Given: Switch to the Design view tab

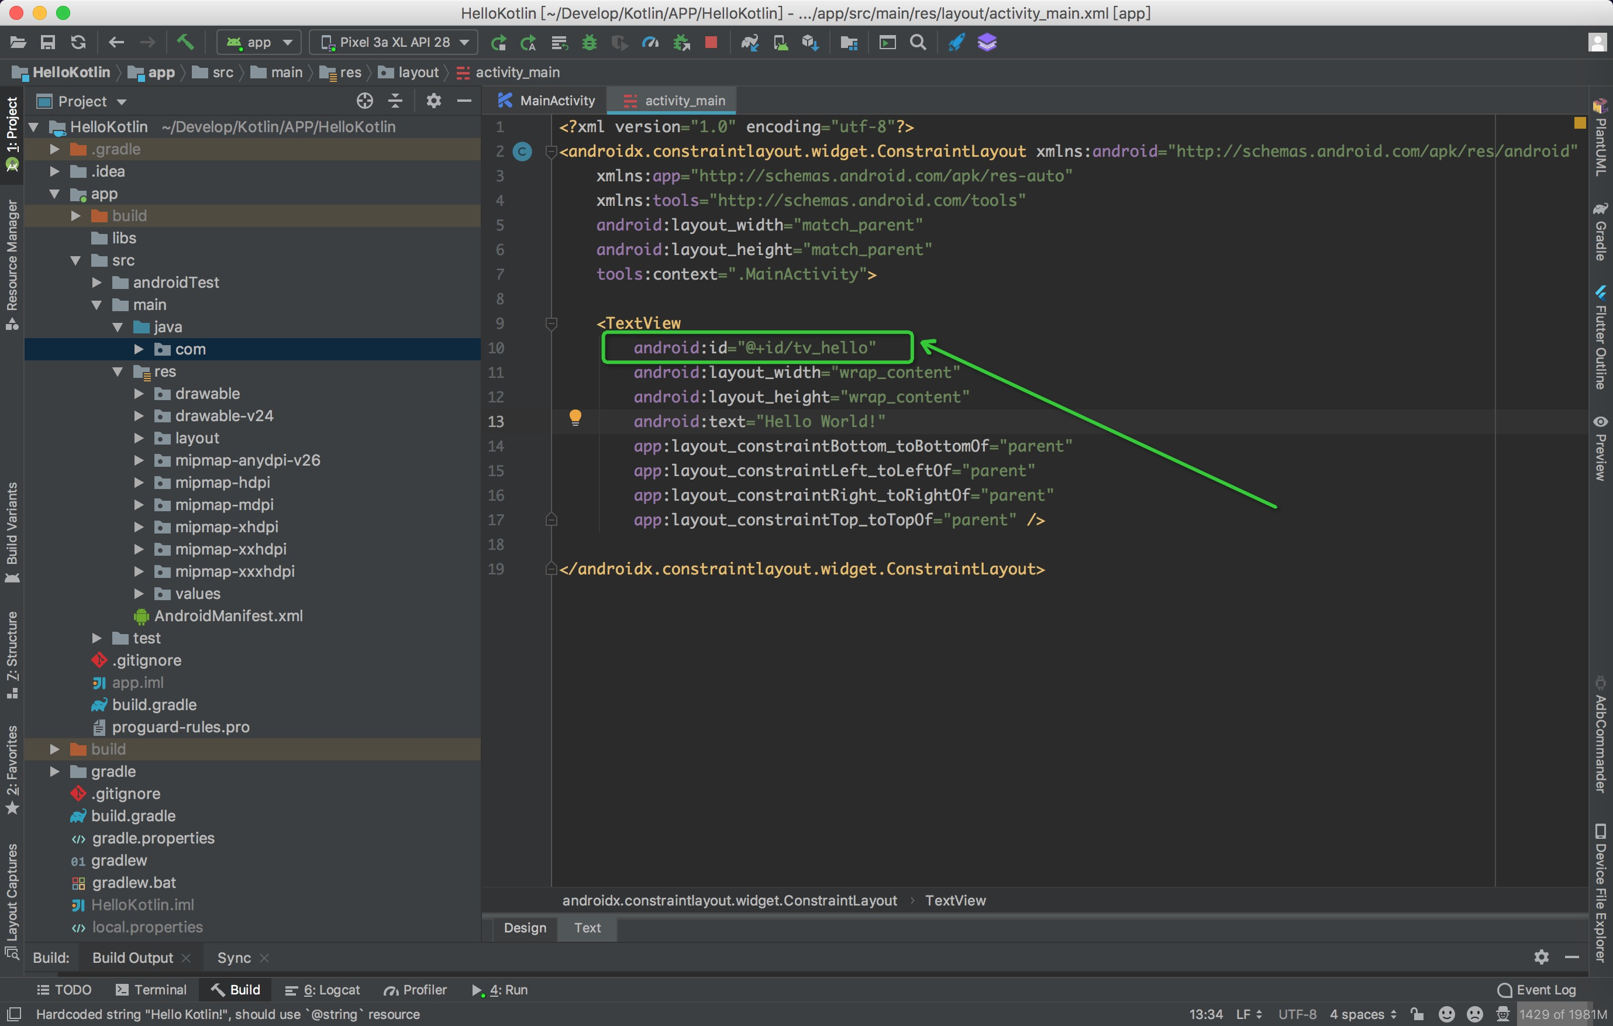Looking at the screenshot, I should coord(525,928).
